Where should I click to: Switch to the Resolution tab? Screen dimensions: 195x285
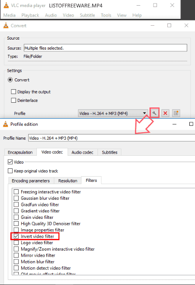68,181
